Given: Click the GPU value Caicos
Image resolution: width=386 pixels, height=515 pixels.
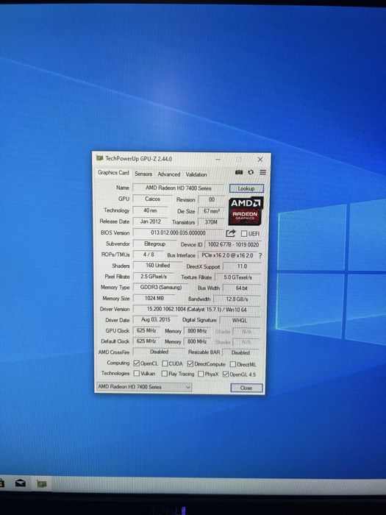Looking at the screenshot, I should click(x=152, y=199).
